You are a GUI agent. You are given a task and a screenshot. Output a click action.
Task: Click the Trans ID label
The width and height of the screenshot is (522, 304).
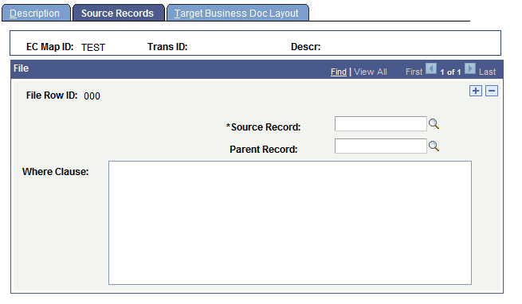(167, 47)
